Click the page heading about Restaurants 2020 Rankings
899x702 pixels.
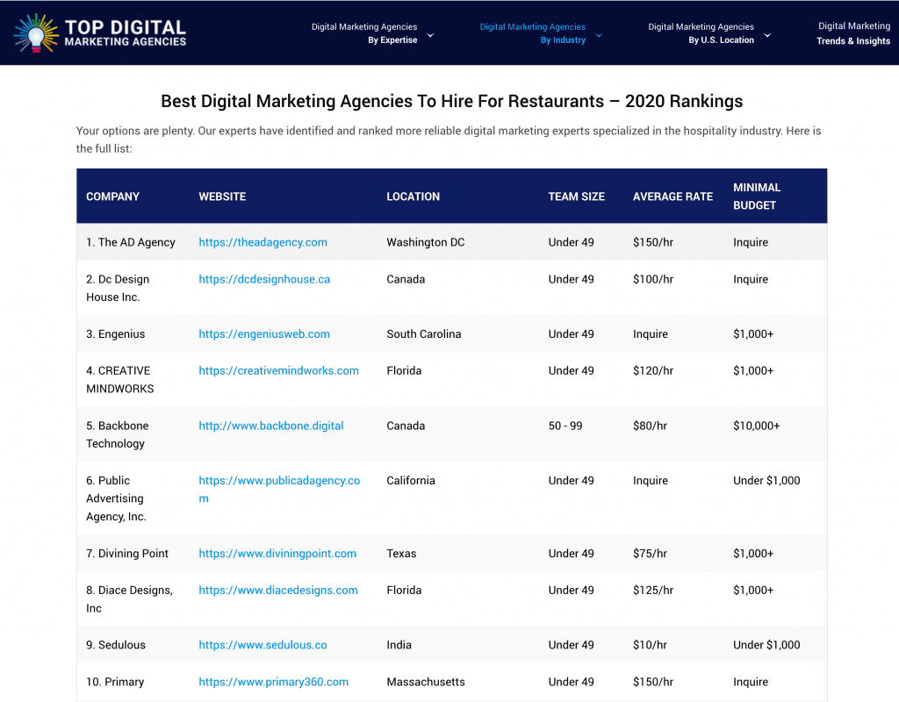pos(452,101)
